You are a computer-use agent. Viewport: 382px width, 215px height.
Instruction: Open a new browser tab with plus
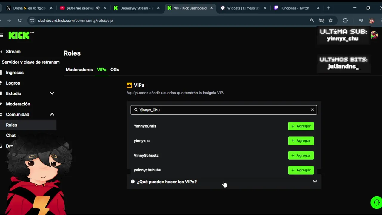[329, 8]
